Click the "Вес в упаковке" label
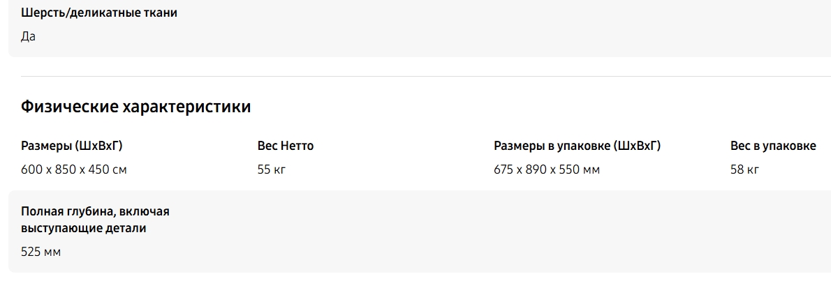Viewport: 831px width, 281px height. (x=773, y=146)
